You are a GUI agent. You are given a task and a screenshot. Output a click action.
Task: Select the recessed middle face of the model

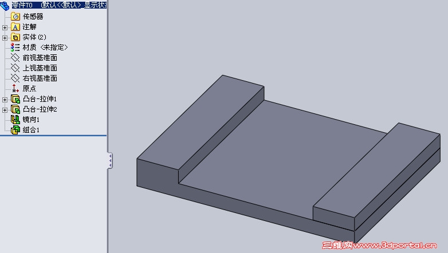283,160
